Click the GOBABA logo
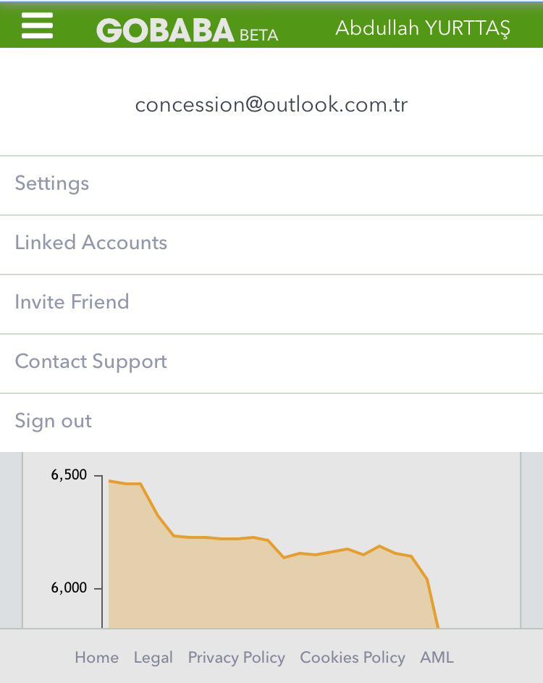This screenshot has width=543, height=683. tap(165, 30)
